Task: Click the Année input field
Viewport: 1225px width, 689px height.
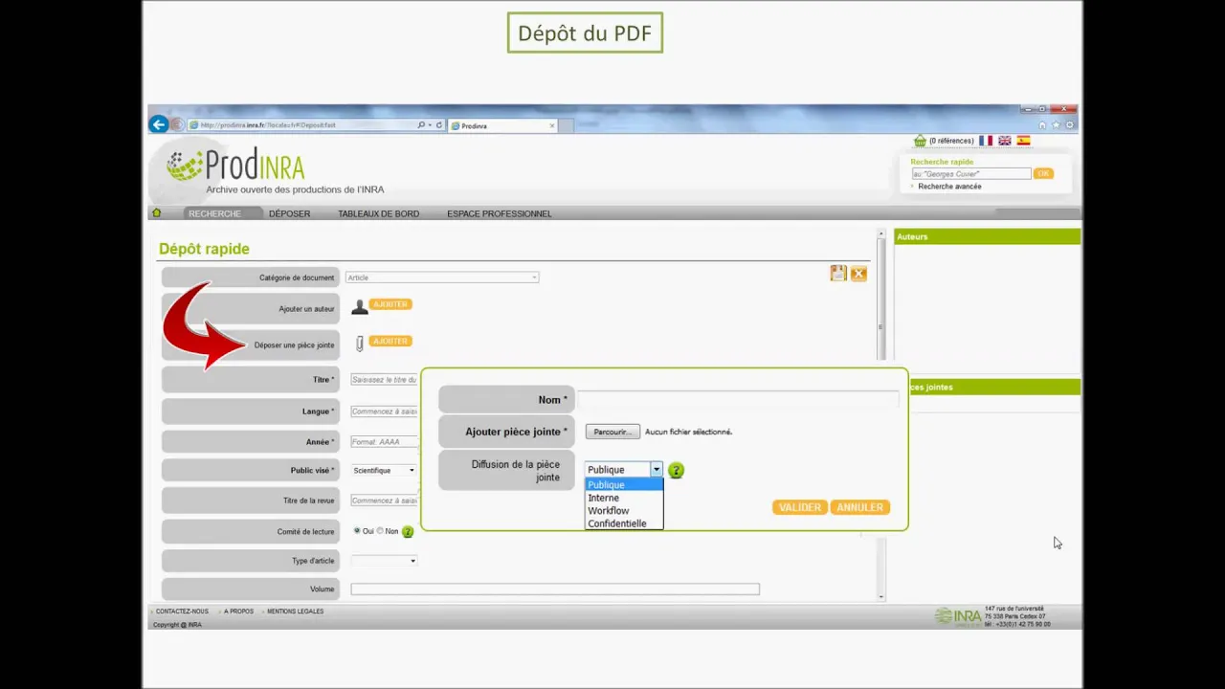Action: tap(384, 442)
